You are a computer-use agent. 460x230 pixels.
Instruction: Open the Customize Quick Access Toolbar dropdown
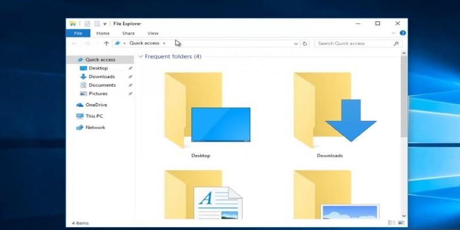click(105, 24)
